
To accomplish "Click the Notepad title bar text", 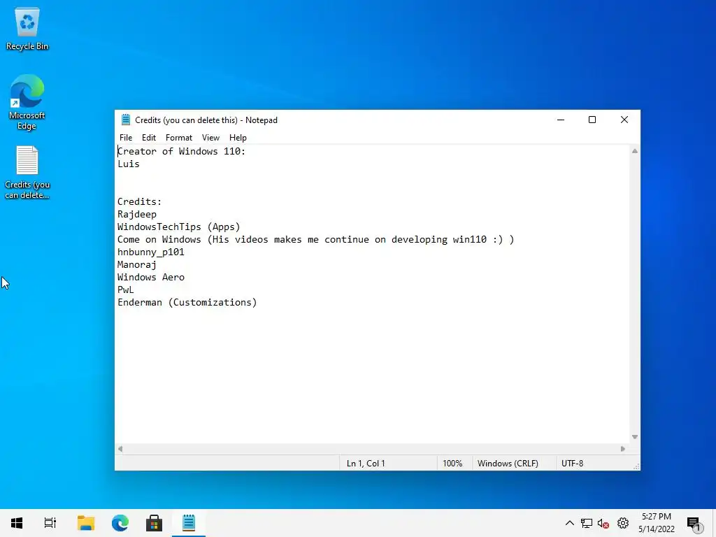I will 206,120.
